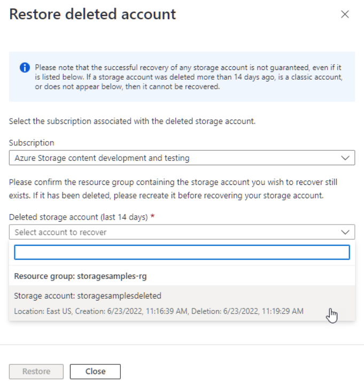Image resolution: width=364 pixels, height=388 pixels.
Task: Click Resource group: storagesamples-rg header
Action: point(80,276)
